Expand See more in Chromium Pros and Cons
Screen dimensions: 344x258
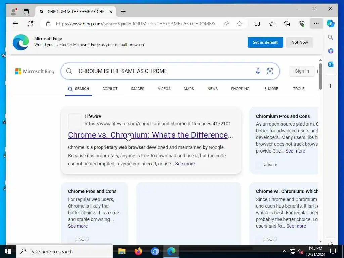tap(295, 151)
